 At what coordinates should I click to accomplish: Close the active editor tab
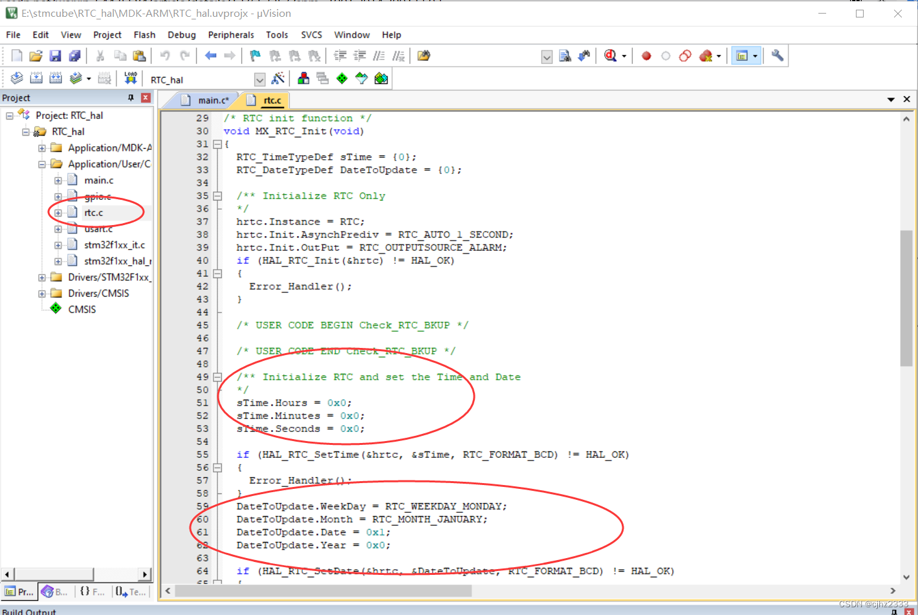907,100
